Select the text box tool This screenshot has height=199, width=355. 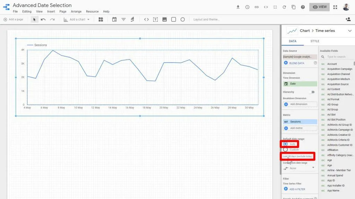click(155, 19)
